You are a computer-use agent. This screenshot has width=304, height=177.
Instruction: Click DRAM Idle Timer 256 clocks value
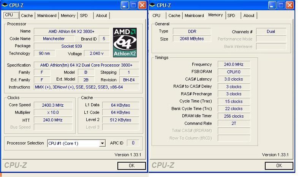pos(234,116)
